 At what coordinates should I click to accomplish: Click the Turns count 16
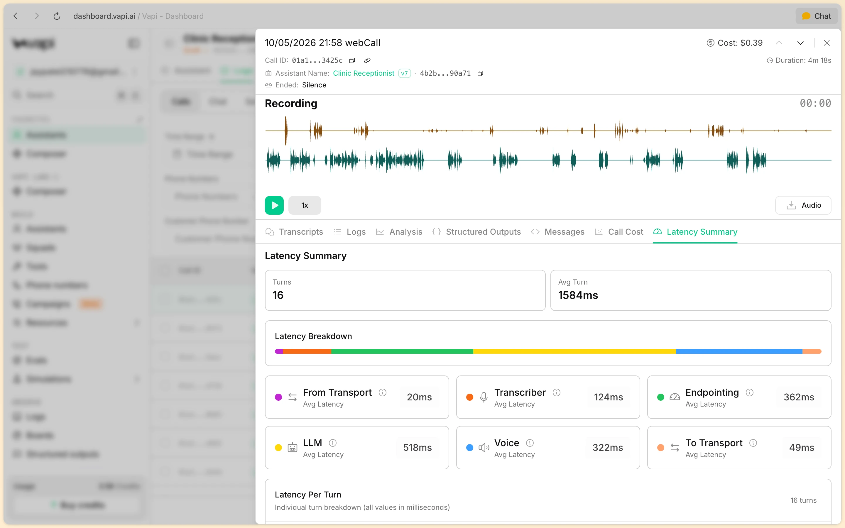tap(278, 295)
